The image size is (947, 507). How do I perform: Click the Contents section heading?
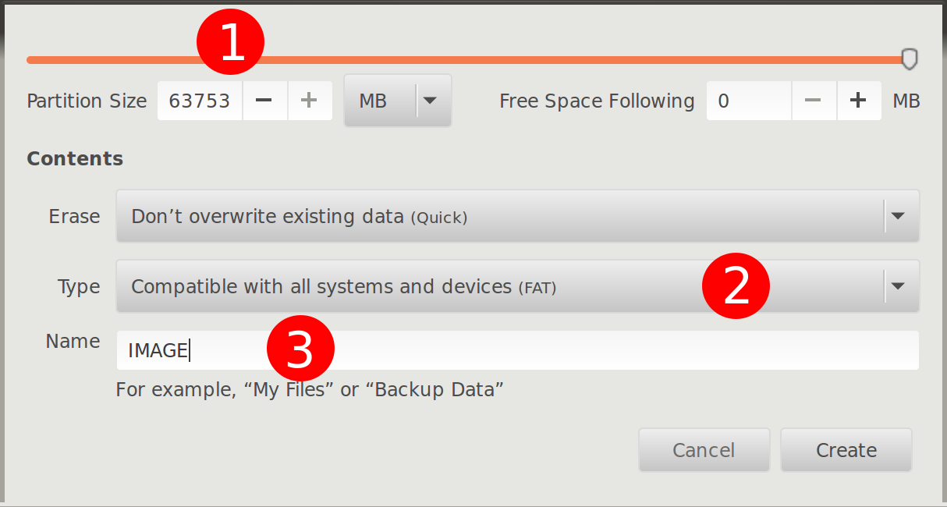tap(75, 158)
